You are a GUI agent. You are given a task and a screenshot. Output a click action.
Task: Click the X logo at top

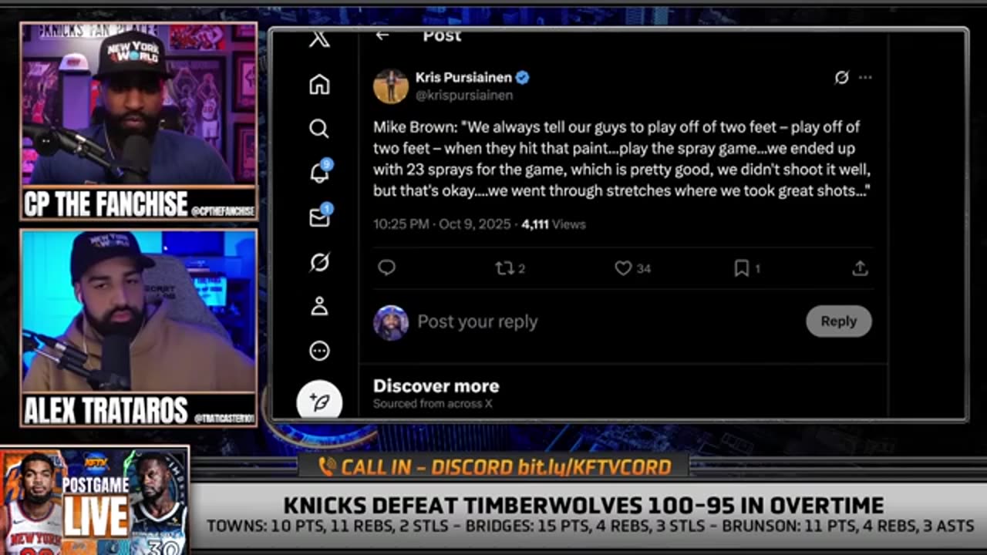point(319,39)
